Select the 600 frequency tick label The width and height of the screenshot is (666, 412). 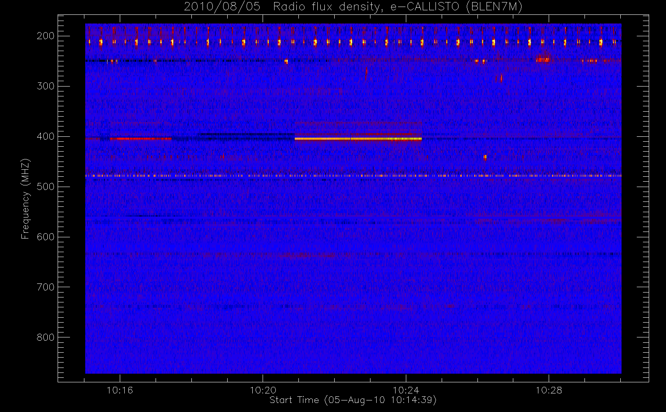point(46,237)
